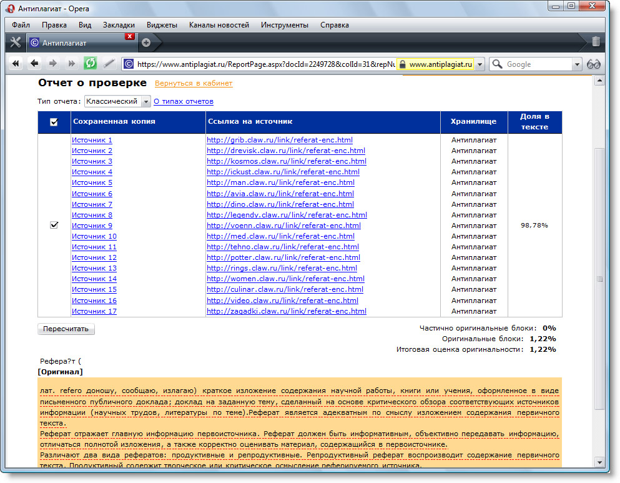Click the Доля в тексте column header
This screenshot has height=483, width=620.
click(x=534, y=122)
